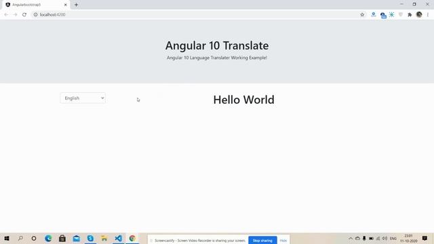434x244 pixels.
Task: Stop sharing the screen recording
Action: pyautogui.click(x=262, y=241)
